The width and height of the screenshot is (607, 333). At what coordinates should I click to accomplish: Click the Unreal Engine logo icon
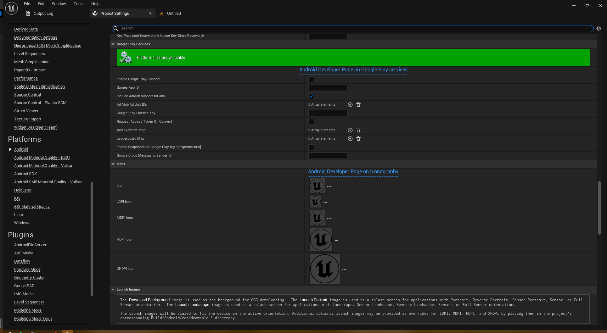coord(11,8)
